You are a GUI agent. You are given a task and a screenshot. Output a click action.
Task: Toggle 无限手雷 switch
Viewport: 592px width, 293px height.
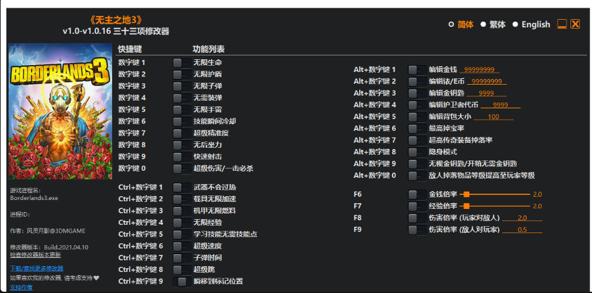(x=181, y=110)
